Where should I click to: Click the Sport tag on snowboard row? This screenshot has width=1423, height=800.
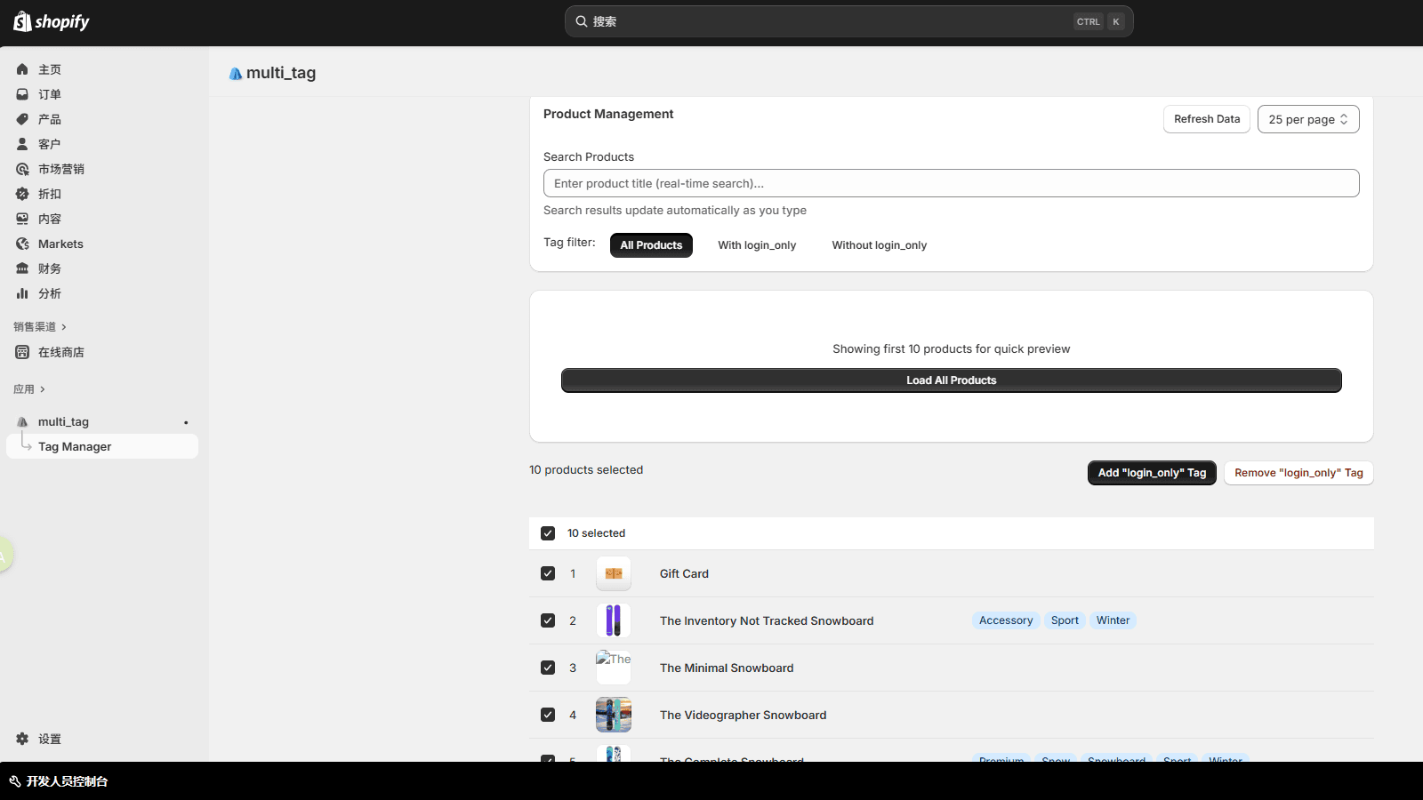(1065, 620)
